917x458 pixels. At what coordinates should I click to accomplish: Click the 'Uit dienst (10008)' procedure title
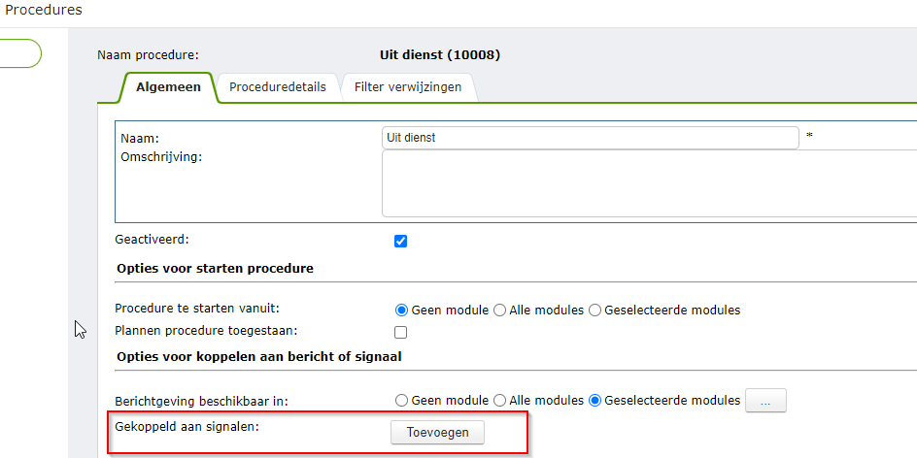440,55
